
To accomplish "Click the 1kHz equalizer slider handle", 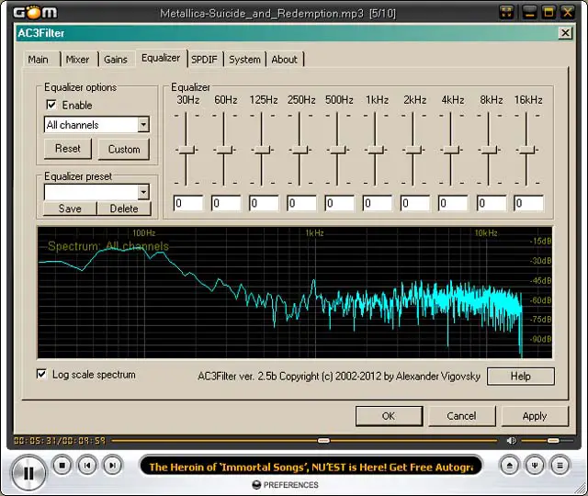I will 376,150.
